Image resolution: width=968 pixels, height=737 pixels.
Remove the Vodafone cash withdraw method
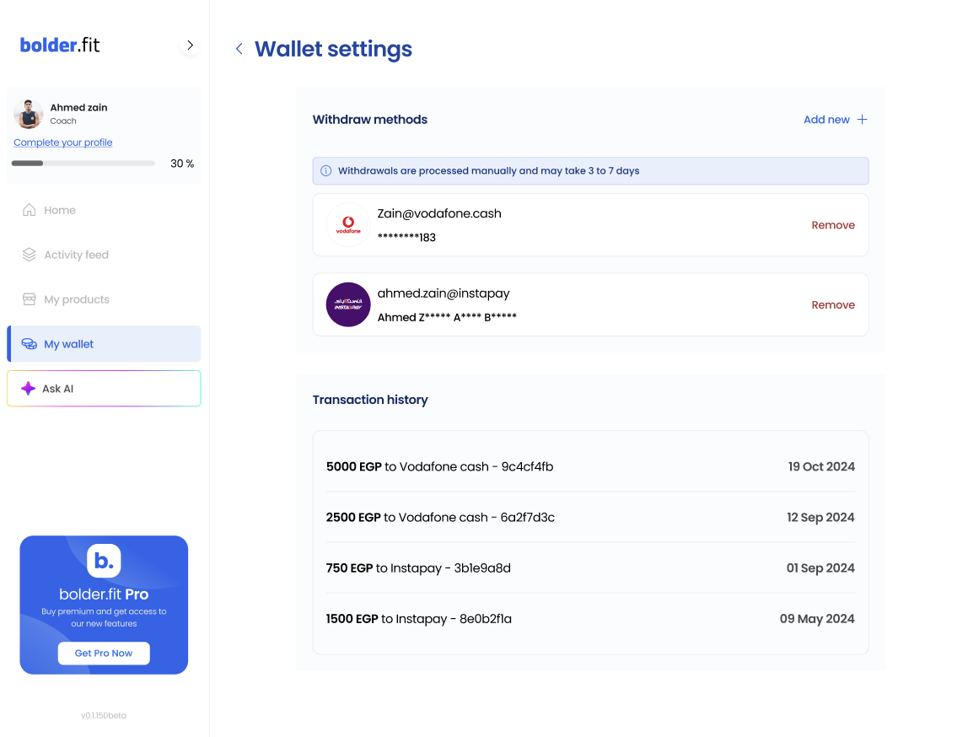coord(833,225)
